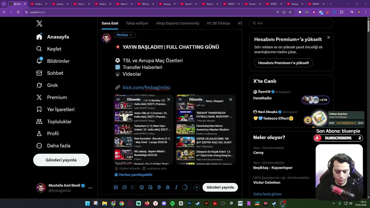Screen dimensions: 370x208
Task: Open Windows Start menu
Action: coord(88,203)
